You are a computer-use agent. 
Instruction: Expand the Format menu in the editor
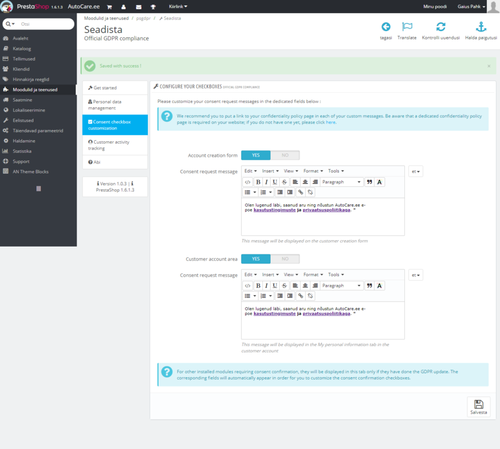(x=314, y=171)
